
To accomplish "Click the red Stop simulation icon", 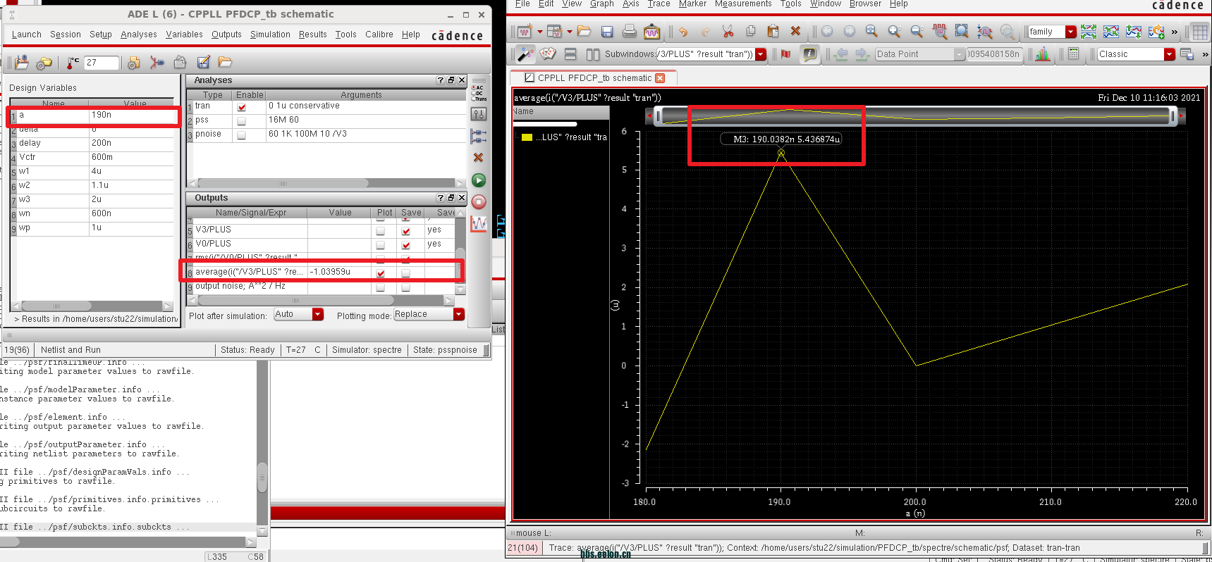I will click(x=479, y=202).
